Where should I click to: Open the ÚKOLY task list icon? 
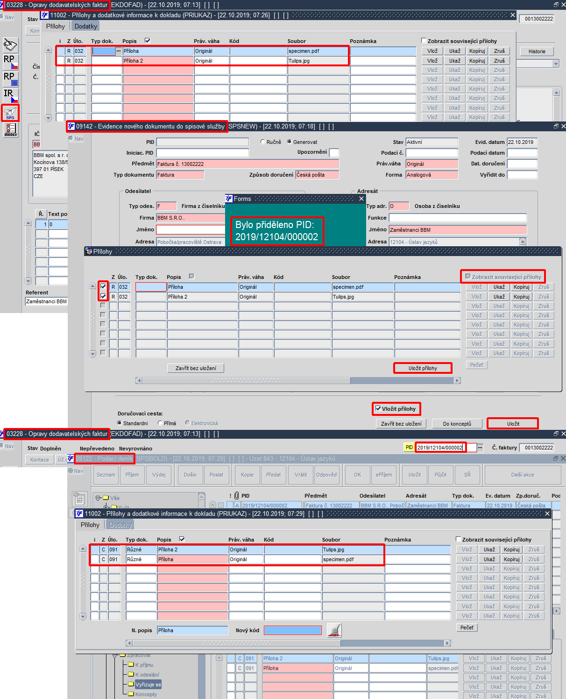[x=10, y=130]
